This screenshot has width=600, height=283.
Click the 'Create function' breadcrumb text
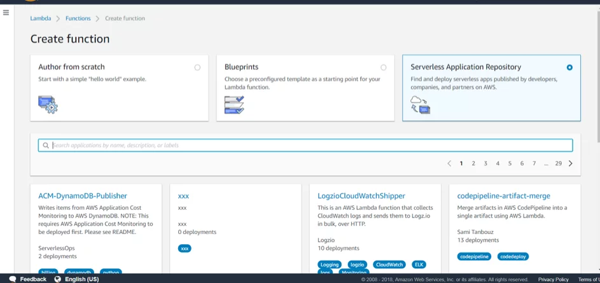125,18
